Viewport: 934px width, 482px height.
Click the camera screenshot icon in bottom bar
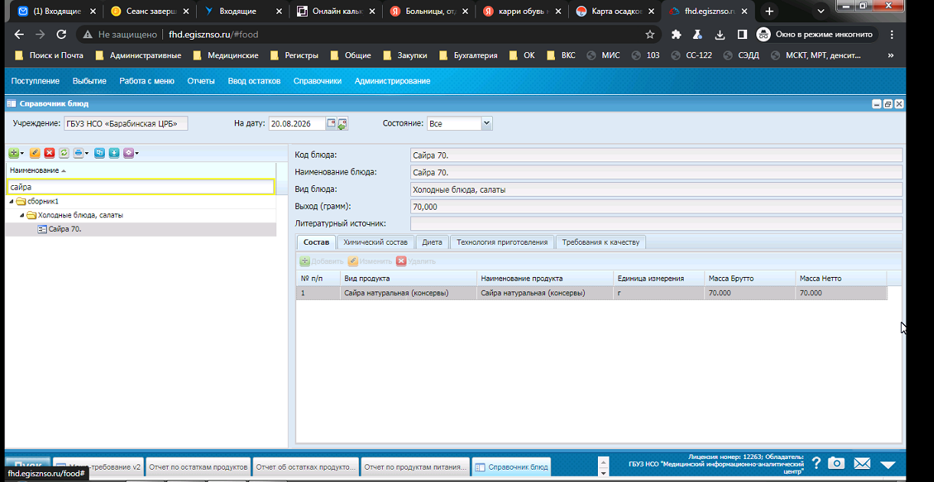click(837, 464)
